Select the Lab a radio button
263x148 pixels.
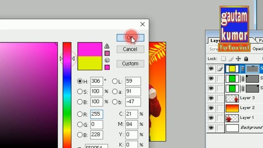tap(115, 92)
